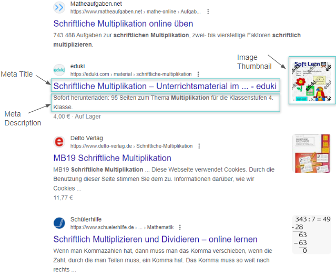
Task: Click snippet starting 'Sofort herunterladen: 95 Seiten'
Action: click(164, 102)
